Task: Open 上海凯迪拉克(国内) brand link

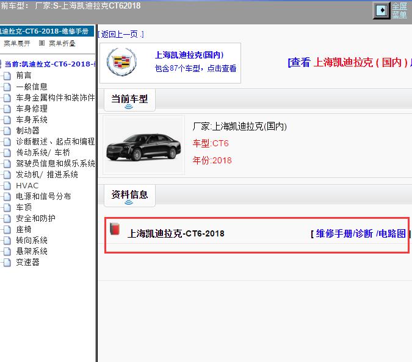Action: (189, 55)
